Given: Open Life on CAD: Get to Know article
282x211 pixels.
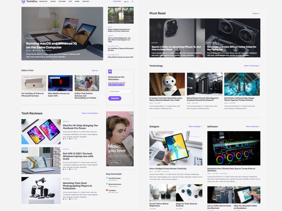Looking at the screenshot, I should (219, 207).
